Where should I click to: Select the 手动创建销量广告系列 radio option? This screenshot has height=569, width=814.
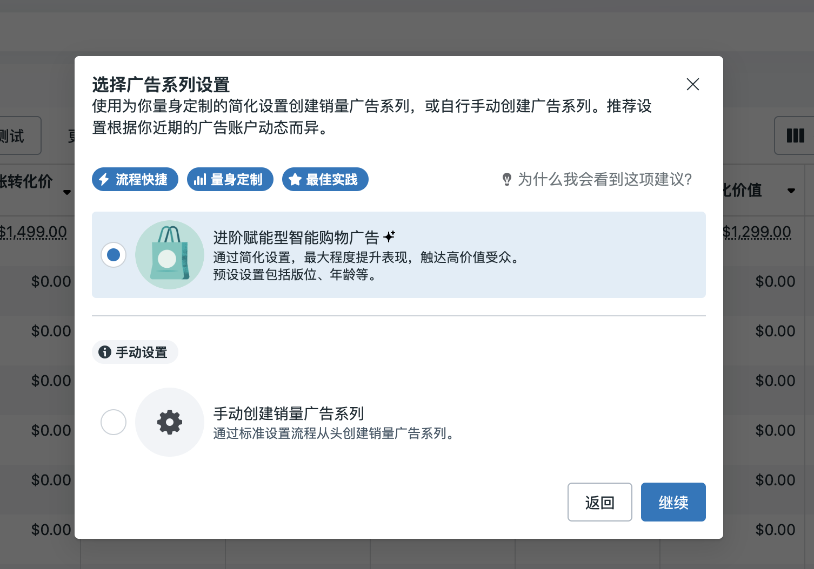(x=114, y=422)
